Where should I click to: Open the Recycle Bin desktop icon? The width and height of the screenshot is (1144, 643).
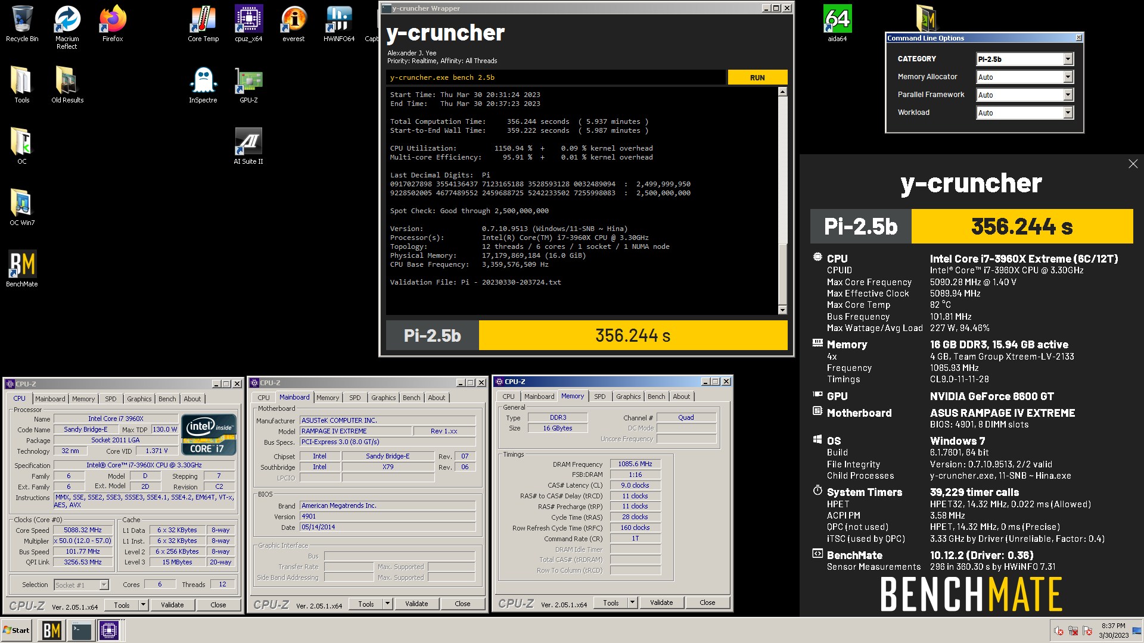click(x=22, y=24)
